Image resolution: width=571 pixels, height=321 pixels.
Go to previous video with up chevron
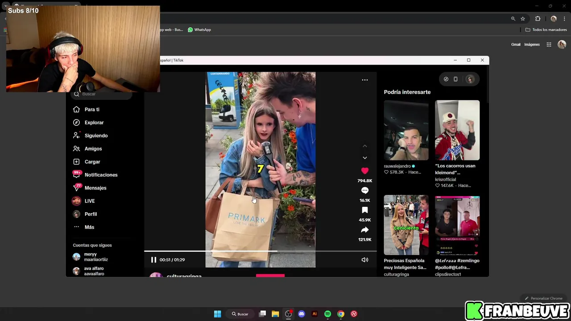click(365, 146)
